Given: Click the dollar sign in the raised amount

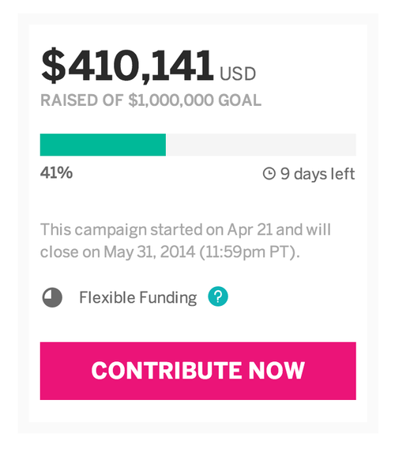Looking at the screenshot, I should pos(53,66).
